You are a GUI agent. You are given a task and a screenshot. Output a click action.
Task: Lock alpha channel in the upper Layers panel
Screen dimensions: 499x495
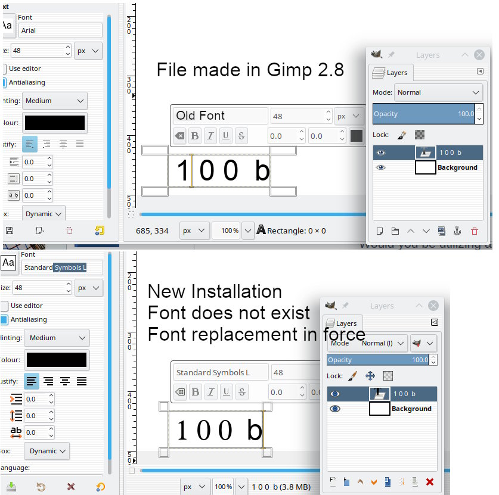coord(420,135)
